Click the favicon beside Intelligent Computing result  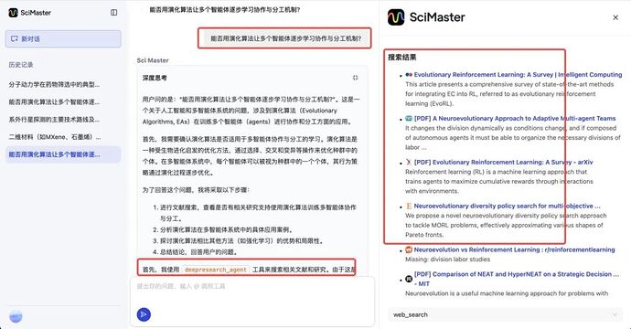pyautogui.click(x=409, y=74)
